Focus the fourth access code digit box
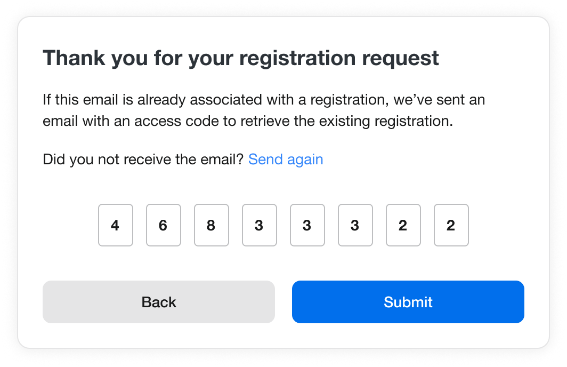The width and height of the screenshot is (567, 367). pos(260,225)
